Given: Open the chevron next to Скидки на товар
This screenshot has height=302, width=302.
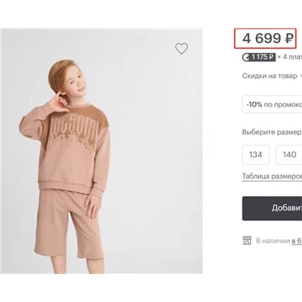Looking at the screenshot, I should (x=300, y=75).
